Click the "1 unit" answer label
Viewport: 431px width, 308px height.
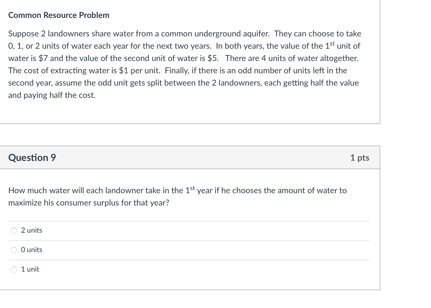point(30,269)
